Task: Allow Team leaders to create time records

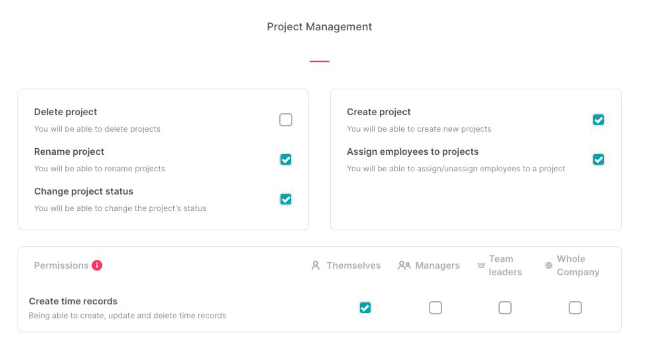Action: coord(505,308)
